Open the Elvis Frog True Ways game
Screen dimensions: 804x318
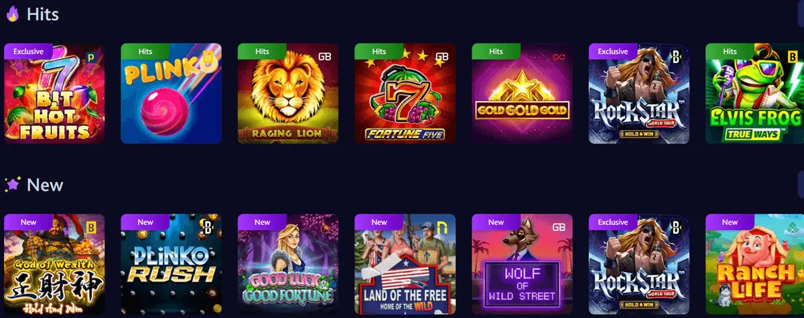756,94
